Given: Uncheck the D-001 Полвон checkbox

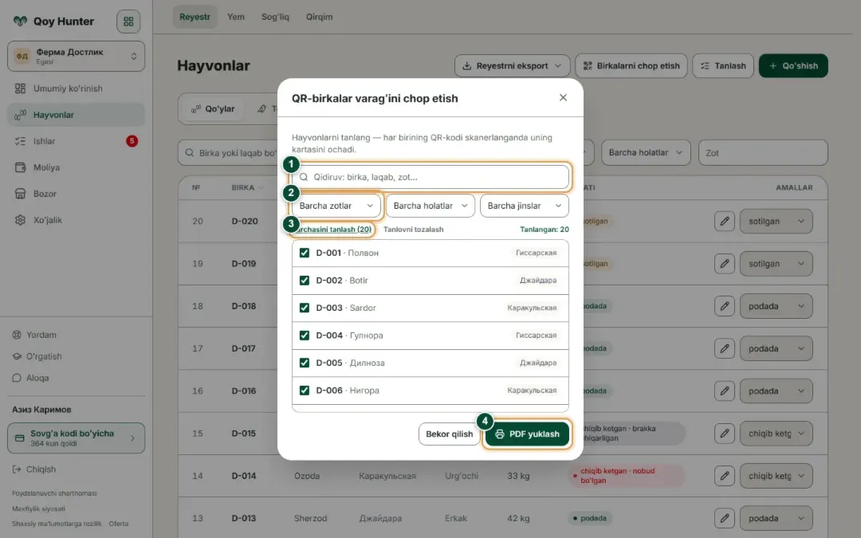Looking at the screenshot, I should click(x=305, y=253).
